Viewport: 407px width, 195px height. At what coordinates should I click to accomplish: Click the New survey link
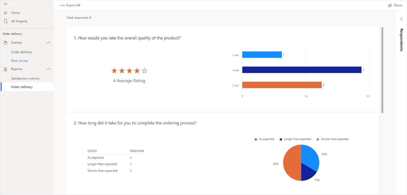pos(19,61)
